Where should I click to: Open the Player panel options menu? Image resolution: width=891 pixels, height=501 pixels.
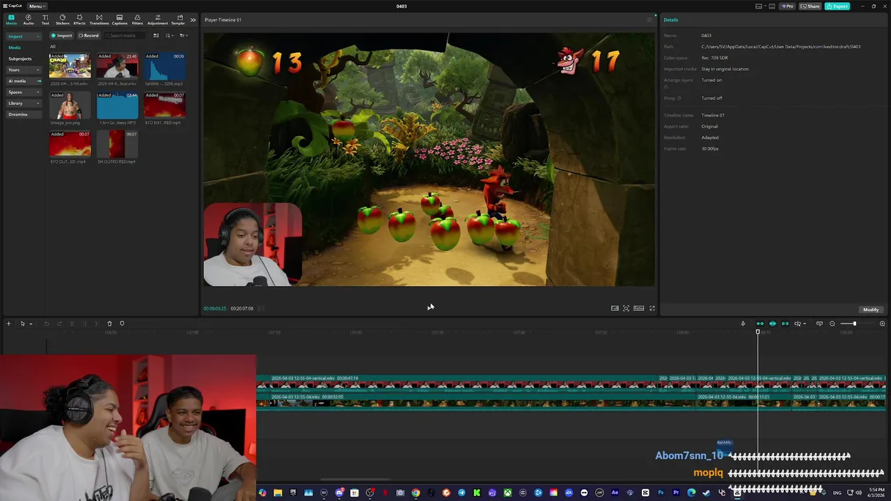click(x=649, y=19)
